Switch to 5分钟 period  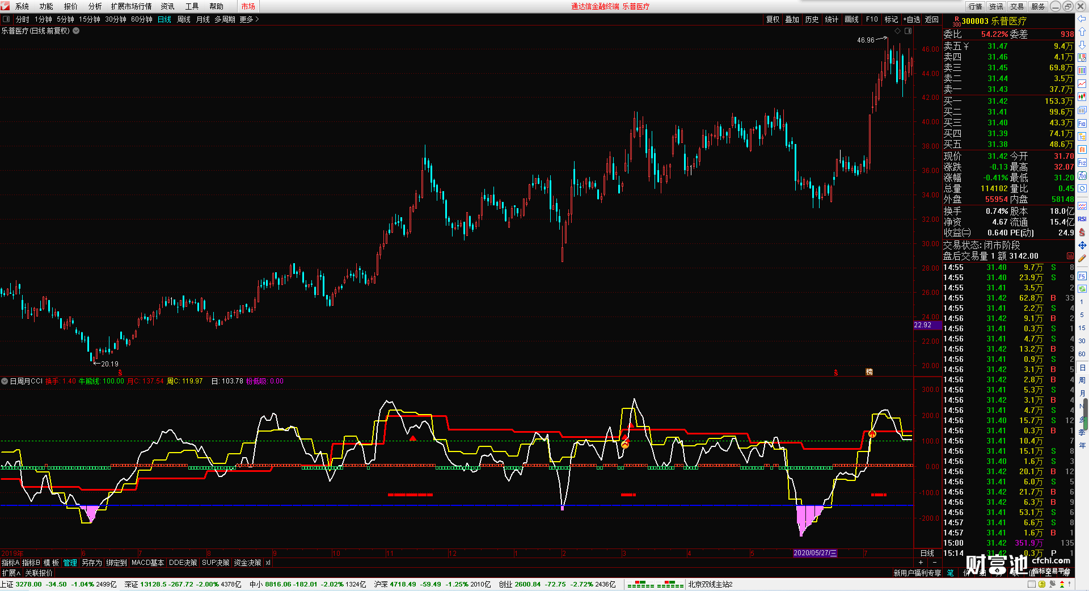65,19
